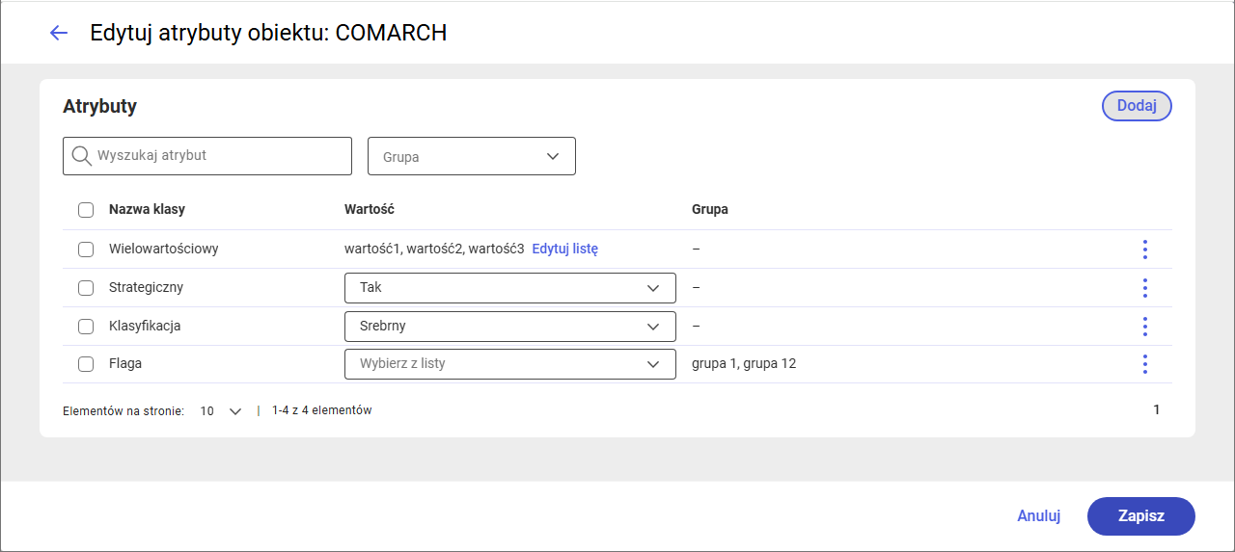Toggle the select-all checkbox in the header
This screenshot has width=1235, height=552.
click(86, 210)
